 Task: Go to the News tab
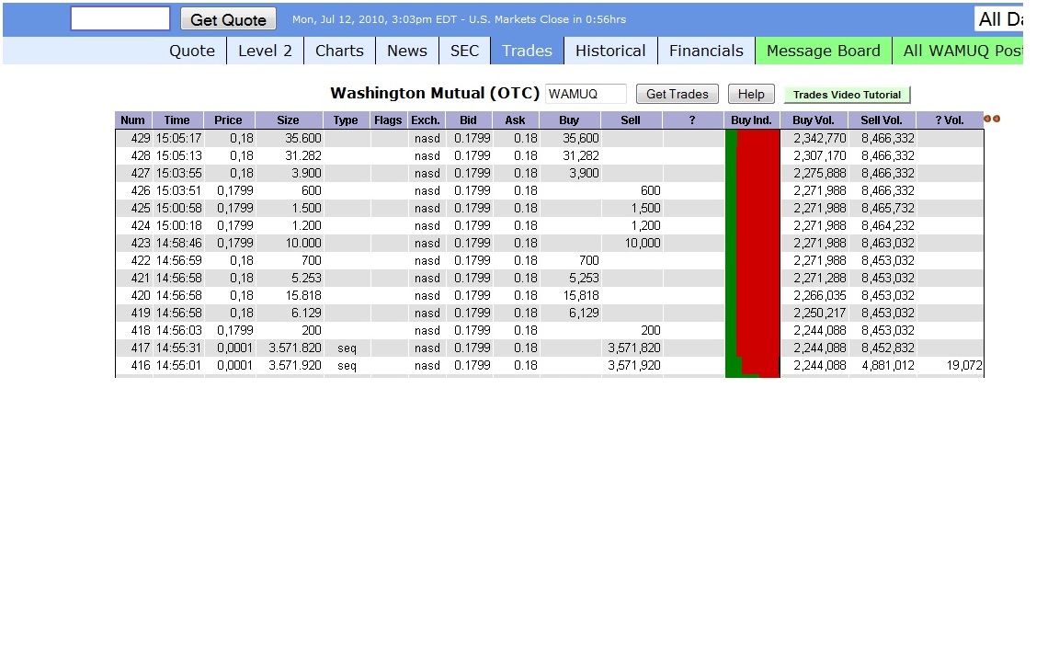coord(406,51)
